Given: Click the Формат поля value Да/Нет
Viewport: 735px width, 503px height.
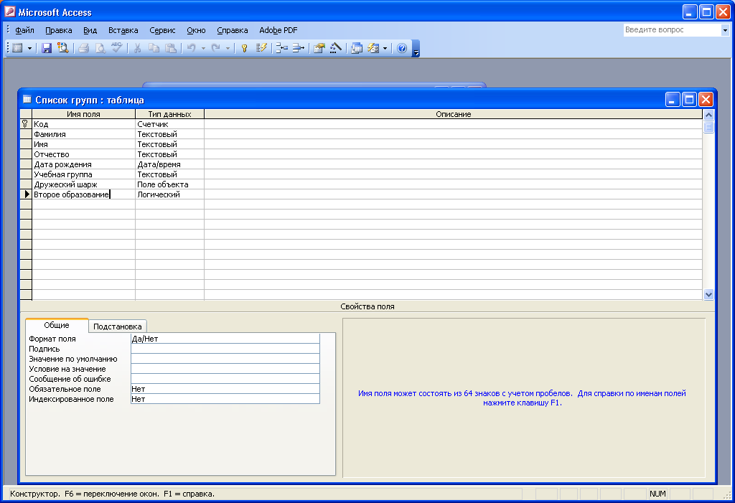Looking at the screenshot, I should [x=225, y=339].
